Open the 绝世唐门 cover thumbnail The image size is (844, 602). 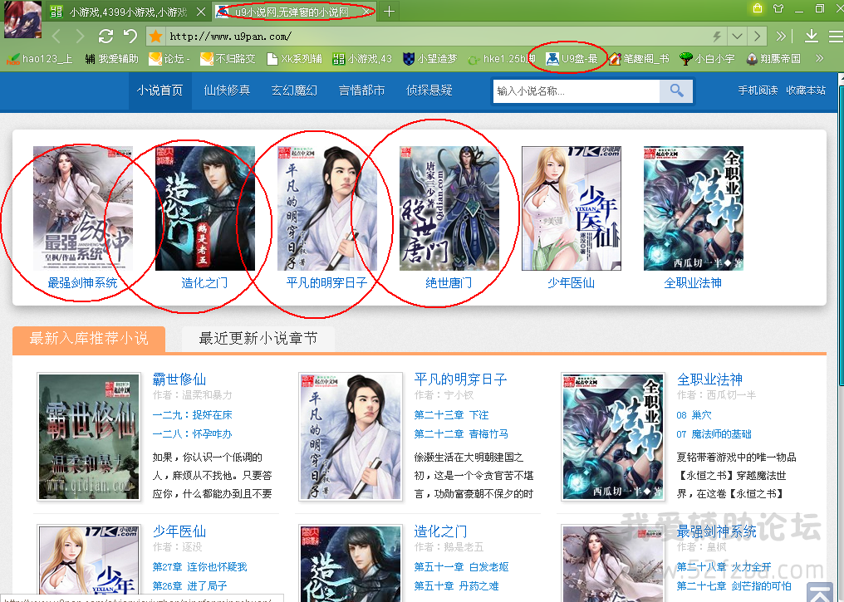click(449, 208)
